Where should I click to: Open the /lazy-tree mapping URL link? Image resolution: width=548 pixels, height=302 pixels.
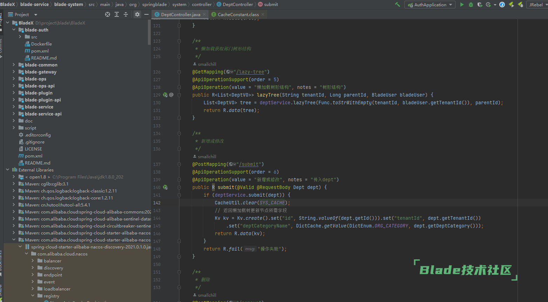click(x=250, y=72)
